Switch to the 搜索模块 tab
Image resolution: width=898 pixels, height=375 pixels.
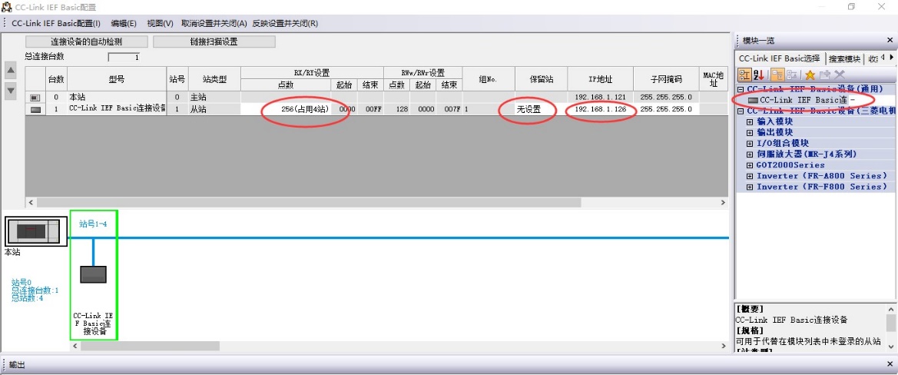pos(844,58)
